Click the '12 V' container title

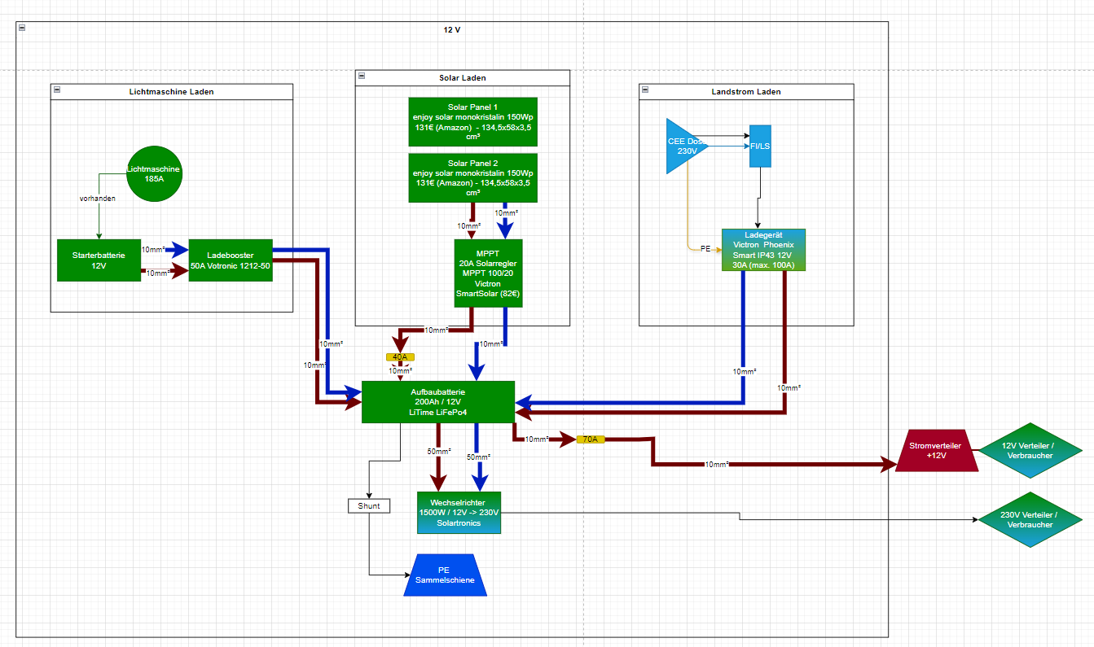pyautogui.click(x=452, y=29)
